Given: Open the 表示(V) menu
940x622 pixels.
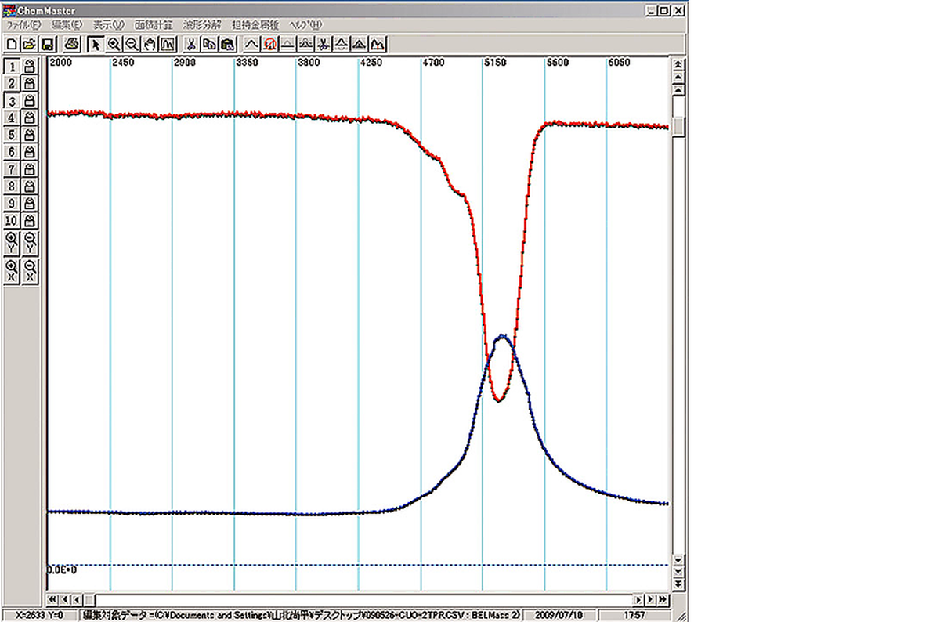Looking at the screenshot, I should pyautogui.click(x=108, y=26).
